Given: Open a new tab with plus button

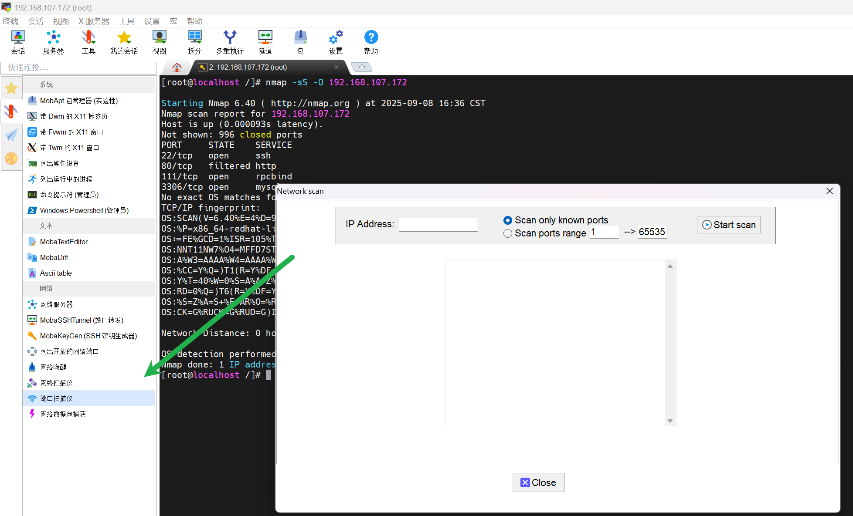Looking at the screenshot, I should [361, 67].
